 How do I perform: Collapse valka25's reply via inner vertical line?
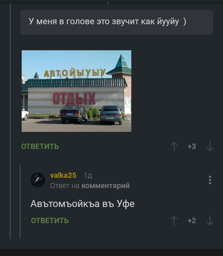point(20,202)
